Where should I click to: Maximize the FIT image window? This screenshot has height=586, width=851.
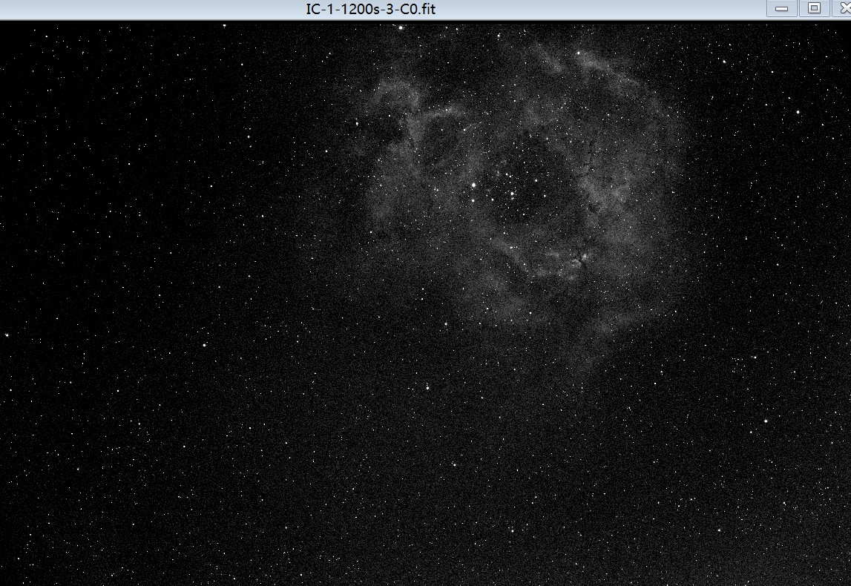[814, 8]
